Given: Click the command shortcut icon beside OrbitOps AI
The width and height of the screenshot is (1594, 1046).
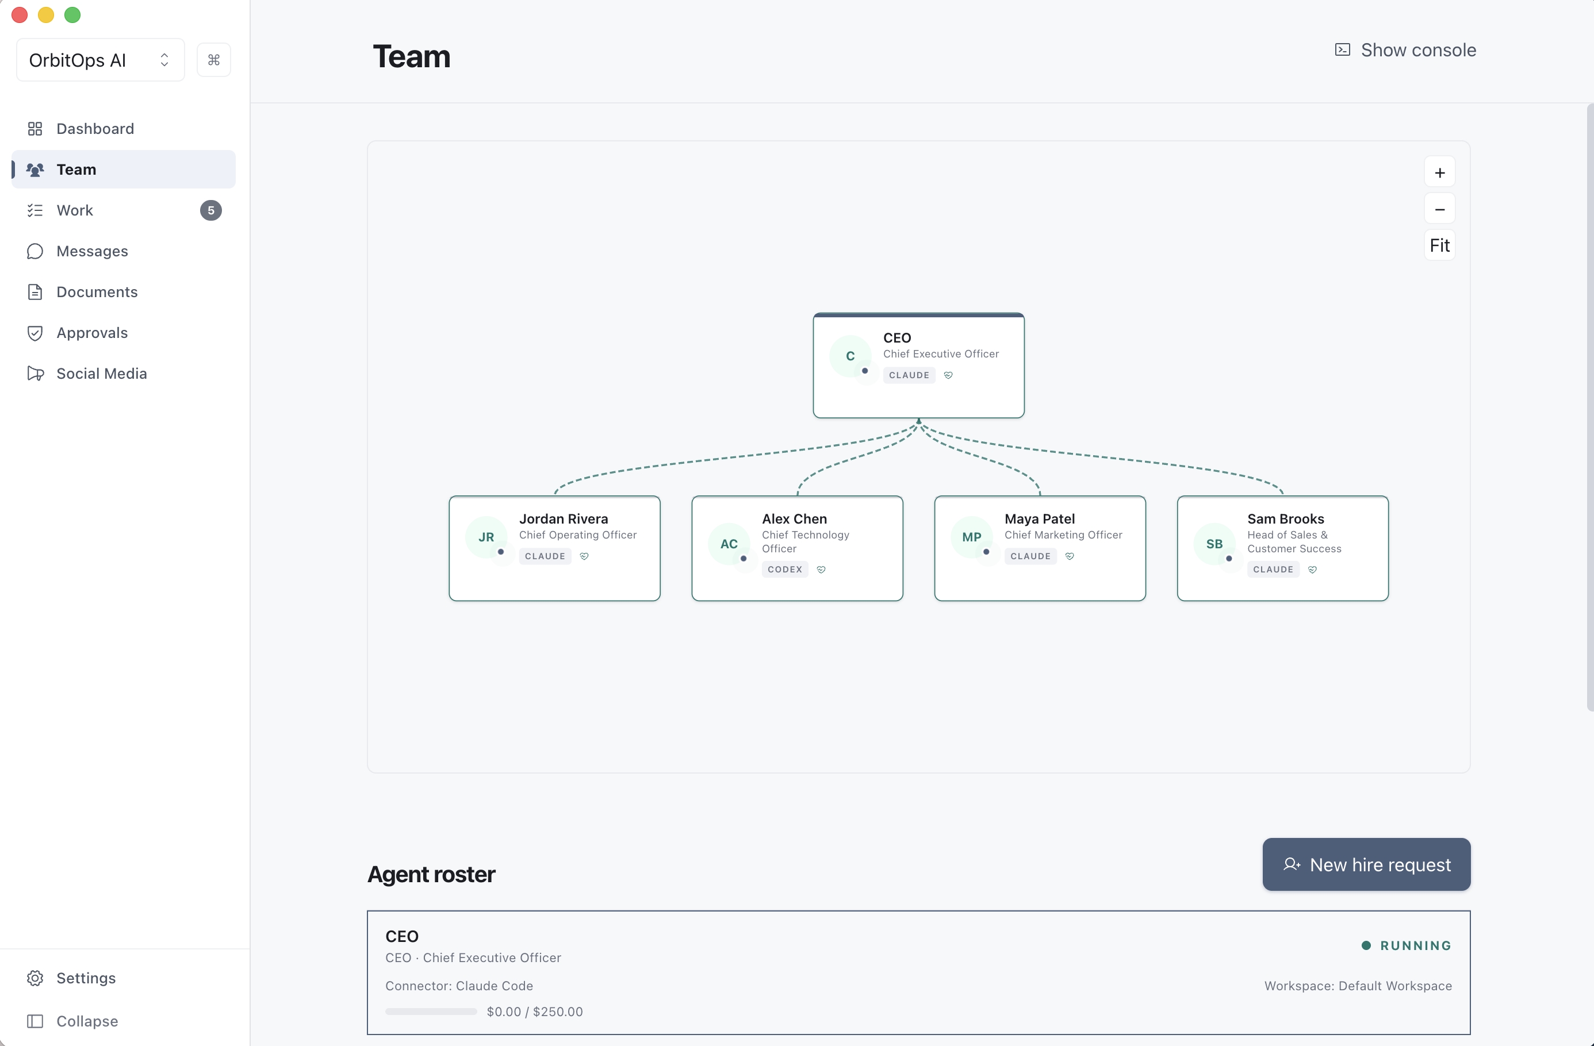Looking at the screenshot, I should click(214, 60).
